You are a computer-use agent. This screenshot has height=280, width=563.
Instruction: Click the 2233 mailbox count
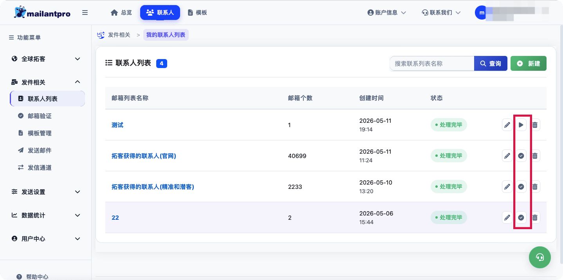tap(295, 187)
